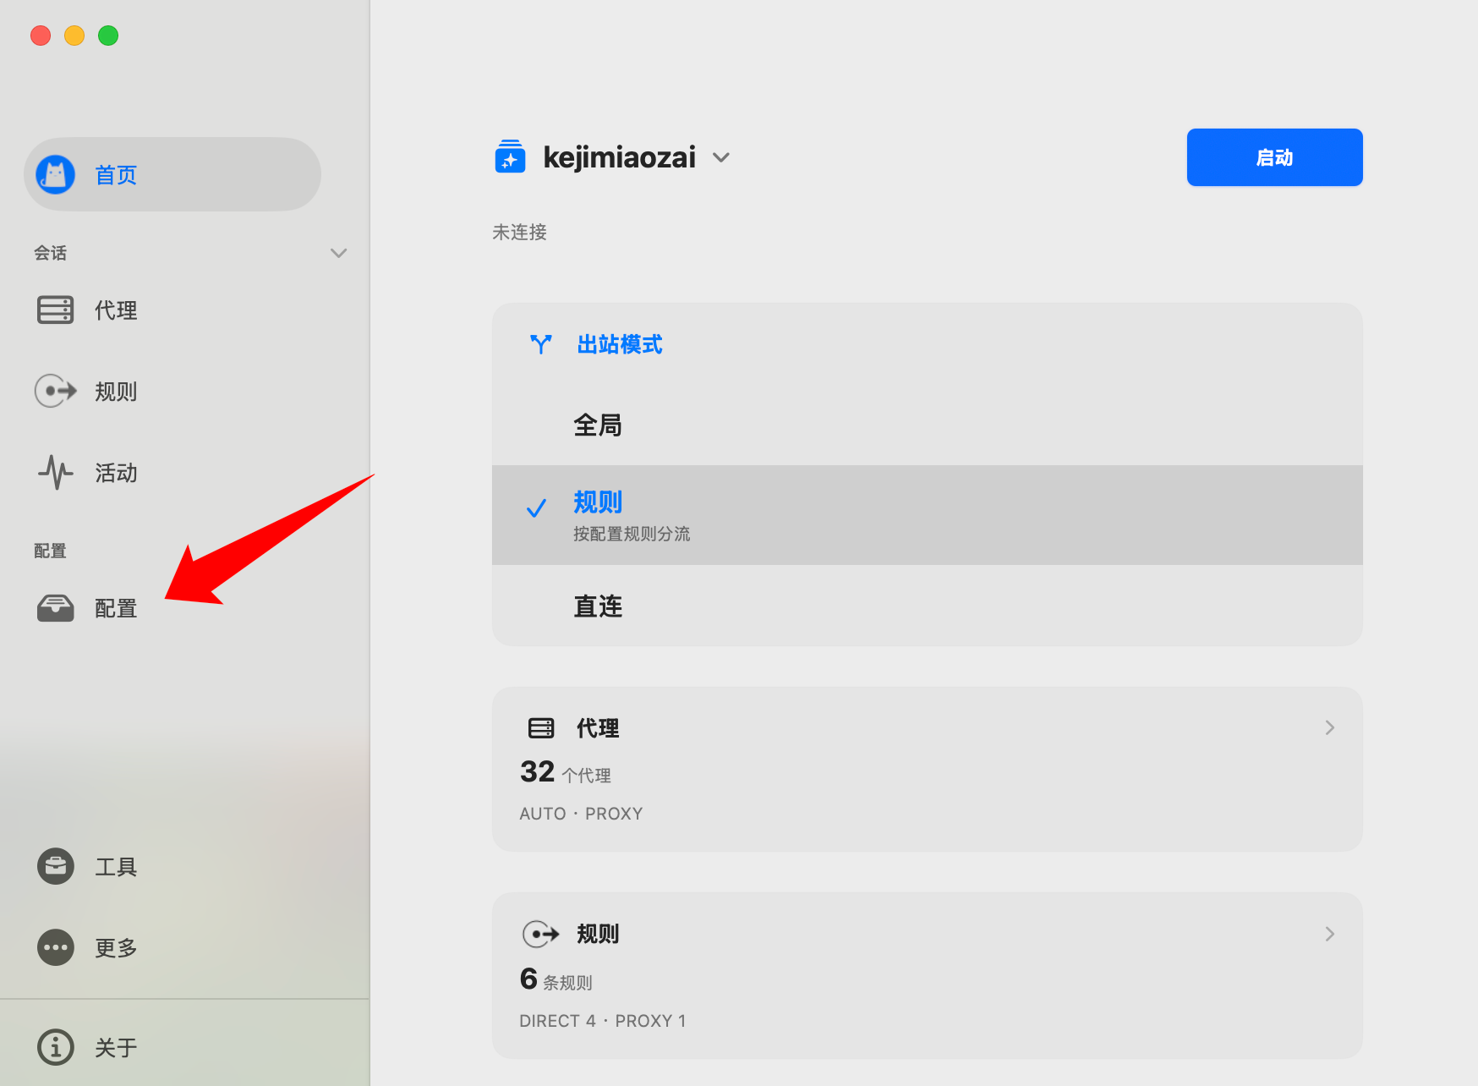This screenshot has height=1086, width=1478.
Task: Click the server icon on 代理 card
Action: click(541, 727)
